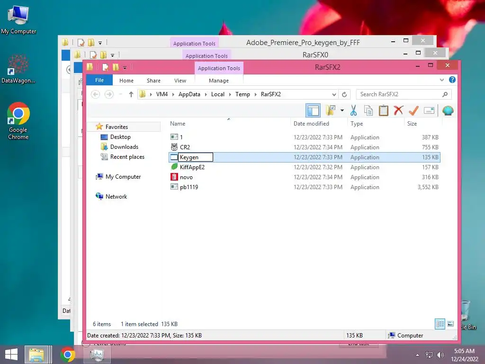Open Favorites in navigation pane
The height and width of the screenshot is (364, 485).
pos(117,127)
